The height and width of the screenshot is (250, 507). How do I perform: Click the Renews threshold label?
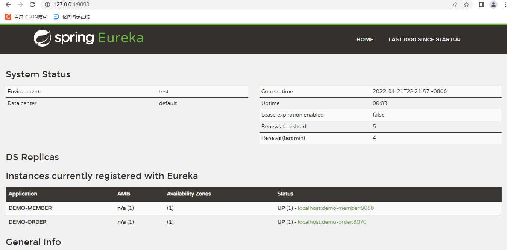[x=284, y=126]
